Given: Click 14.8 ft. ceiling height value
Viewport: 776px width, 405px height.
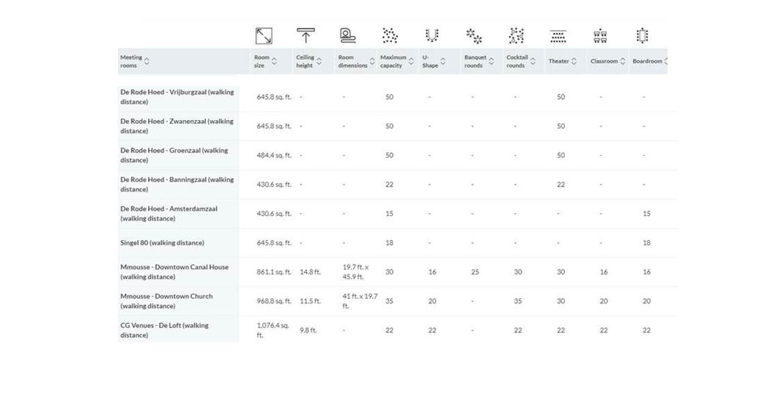Looking at the screenshot, I should pyautogui.click(x=310, y=272).
